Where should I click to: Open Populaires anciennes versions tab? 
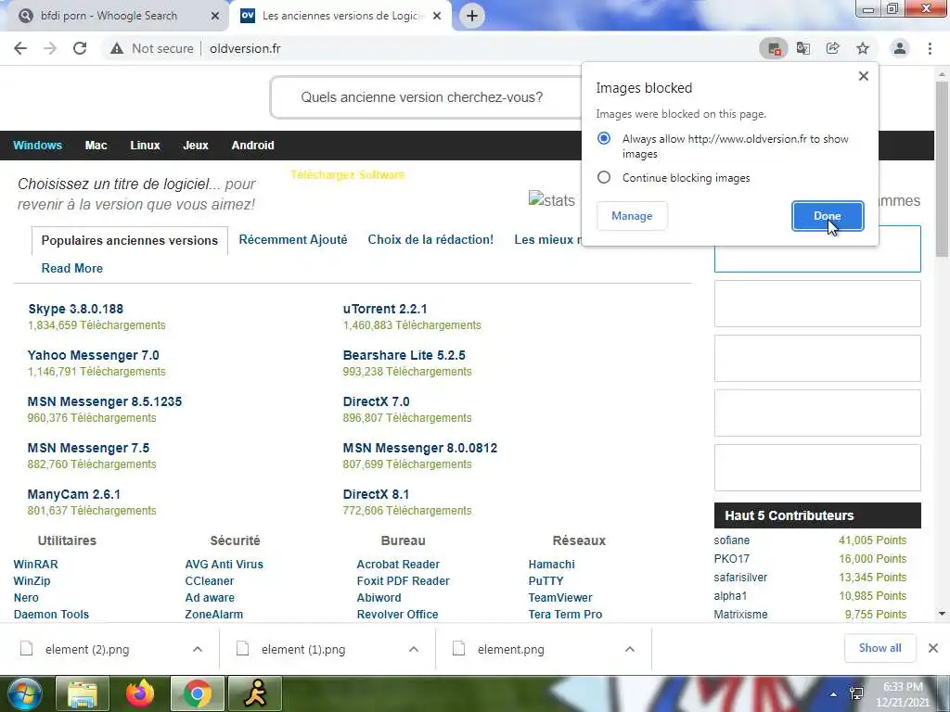tap(130, 240)
